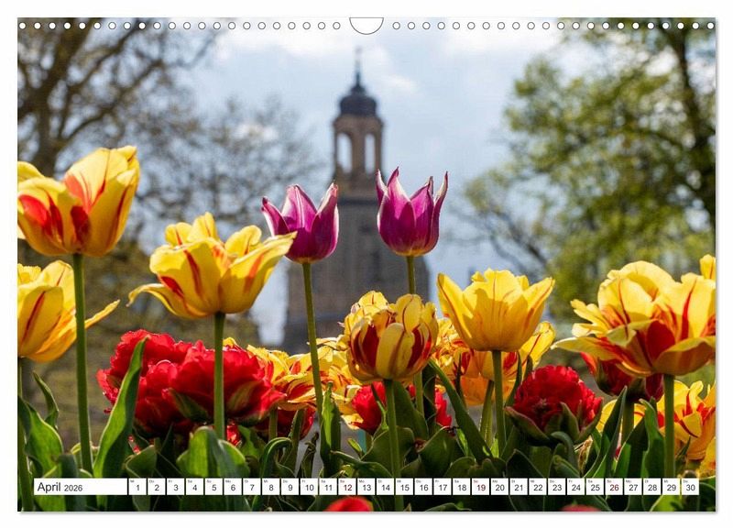
Task: Click date 17 in the calendar strip
Action: pos(443,487)
